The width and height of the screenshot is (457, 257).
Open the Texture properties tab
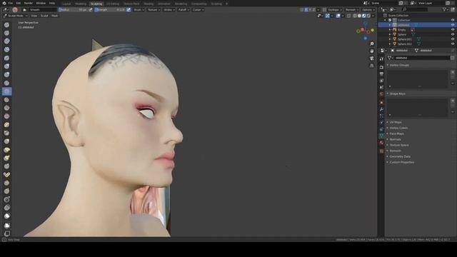coord(381,151)
